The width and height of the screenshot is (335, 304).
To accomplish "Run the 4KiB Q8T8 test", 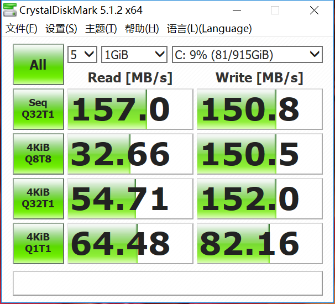I will (38, 154).
